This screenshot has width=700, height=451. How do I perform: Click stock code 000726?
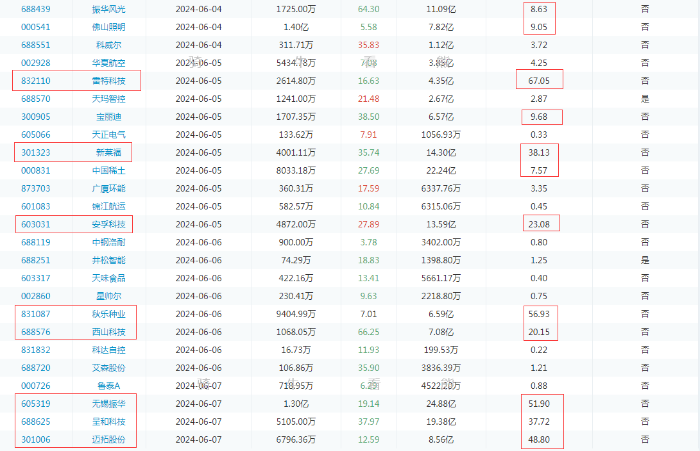point(36,386)
